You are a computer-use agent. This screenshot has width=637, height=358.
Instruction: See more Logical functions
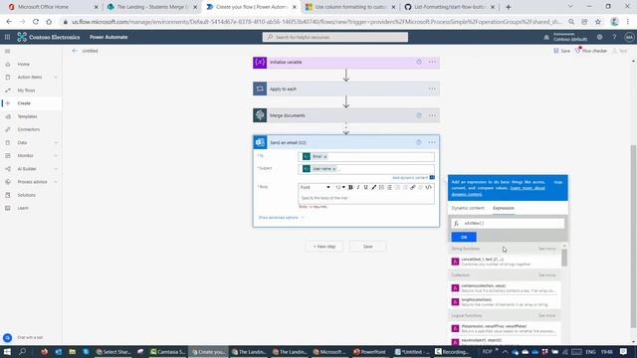546,315
